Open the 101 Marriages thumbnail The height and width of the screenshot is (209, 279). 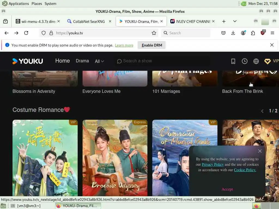tap(185, 79)
